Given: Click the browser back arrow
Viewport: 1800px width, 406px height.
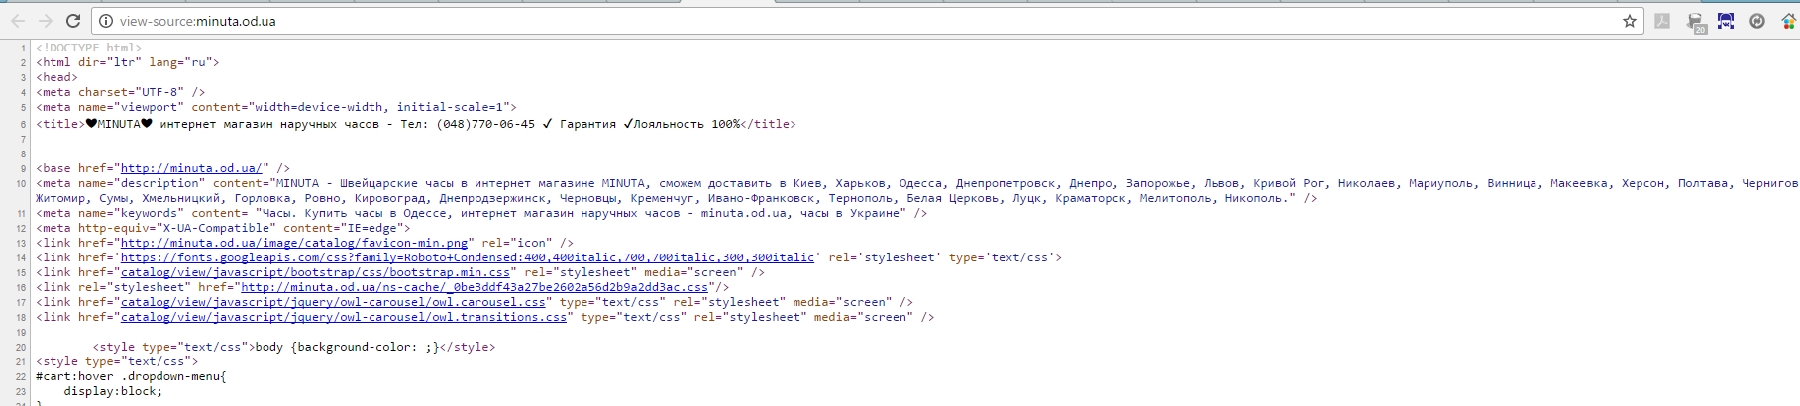Looking at the screenshot, I should [x=18, y=21].
